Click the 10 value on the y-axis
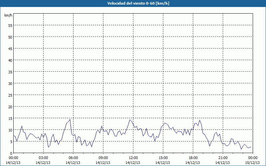The height and width of the screenshot is (166, 266). pyautogui.click(x=10, y=130)
